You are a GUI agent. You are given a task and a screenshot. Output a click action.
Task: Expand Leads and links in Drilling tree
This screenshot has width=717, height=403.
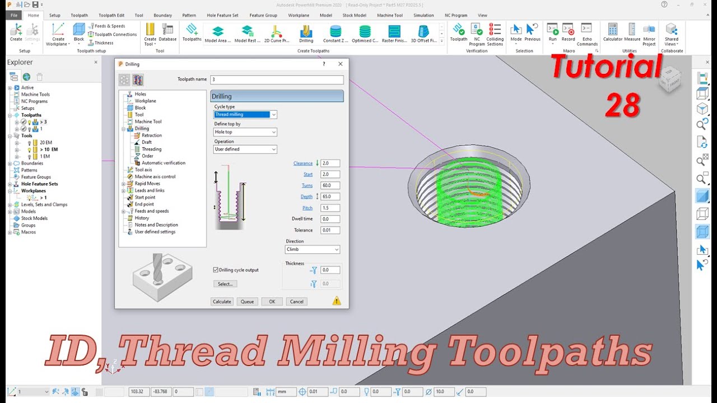click(124, 190)
